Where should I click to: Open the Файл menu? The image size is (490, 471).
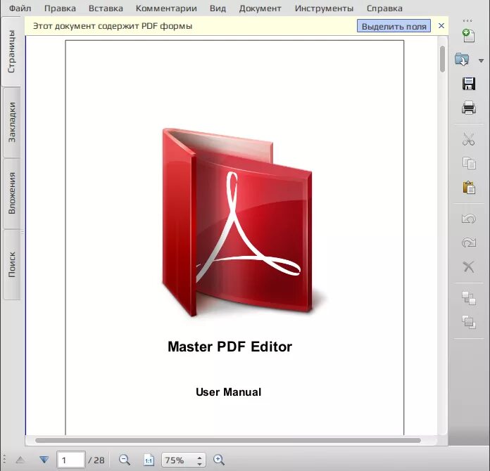pos(20,8)
